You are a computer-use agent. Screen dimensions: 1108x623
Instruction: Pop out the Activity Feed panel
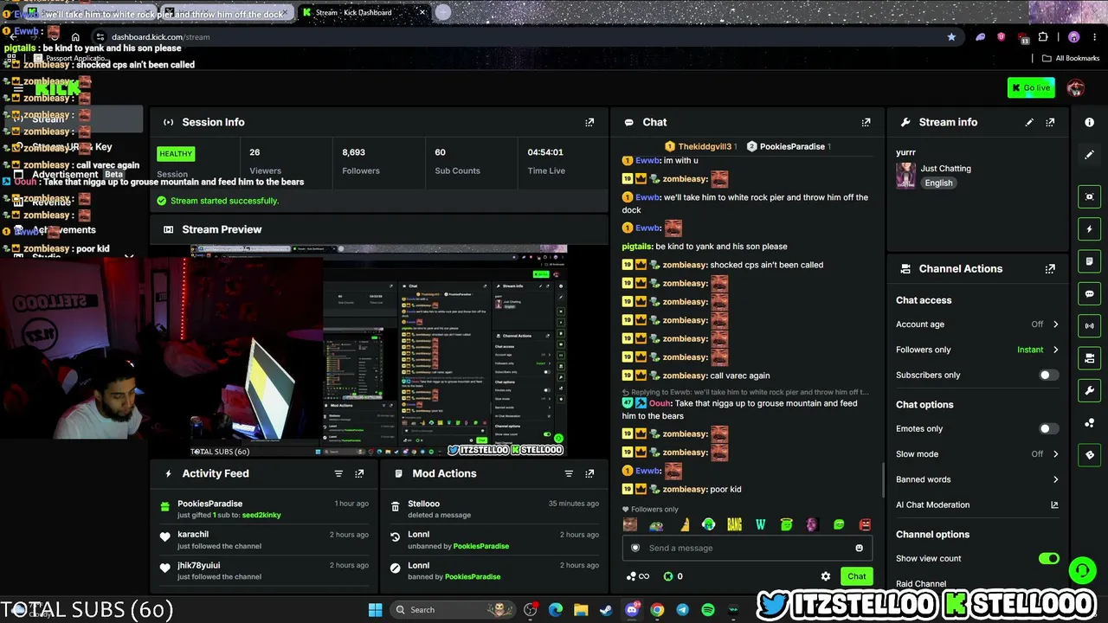point(359,473)
